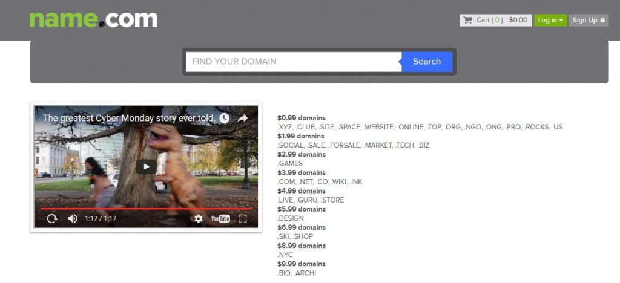
Task: Mute the video with speaker icon
Action: [x=72, y=218]
